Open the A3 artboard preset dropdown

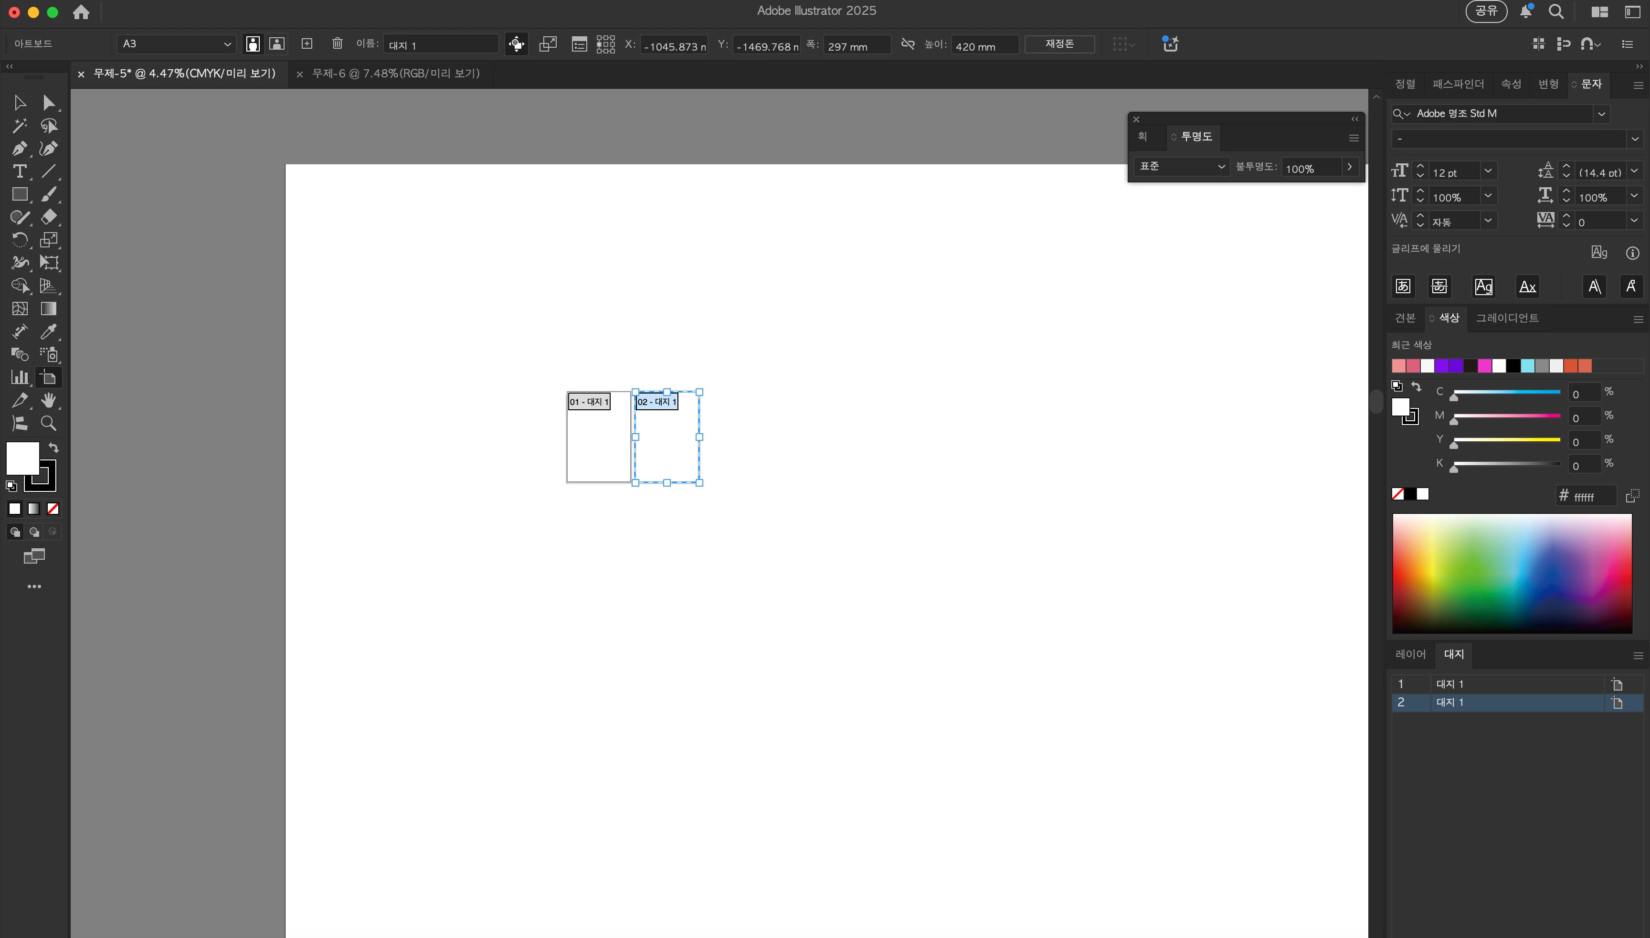tap(176, 44)
